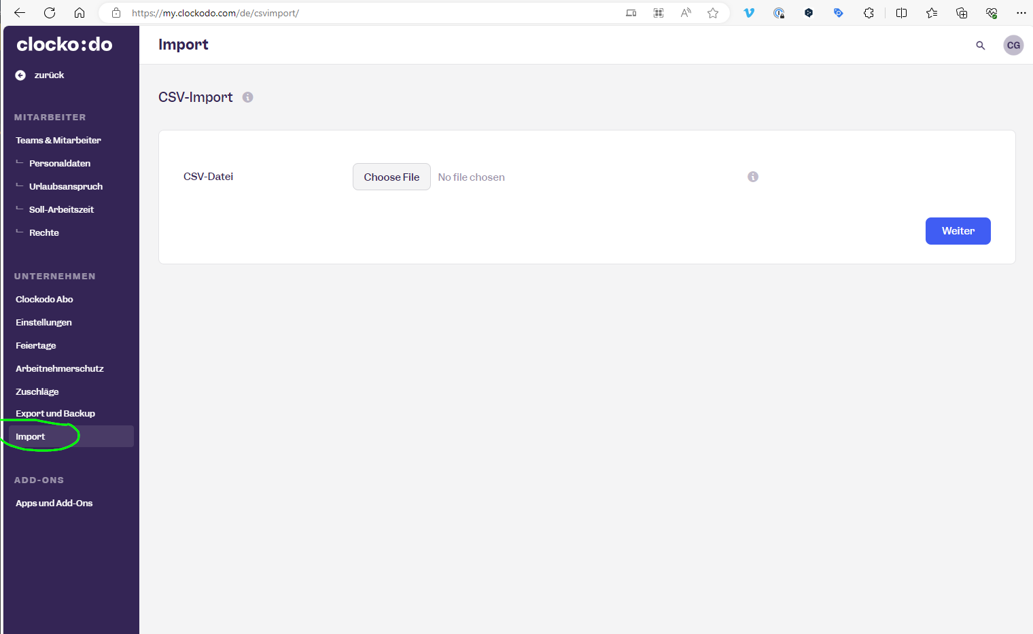Open the Vimeo extension icon

(x=749, y=13)
